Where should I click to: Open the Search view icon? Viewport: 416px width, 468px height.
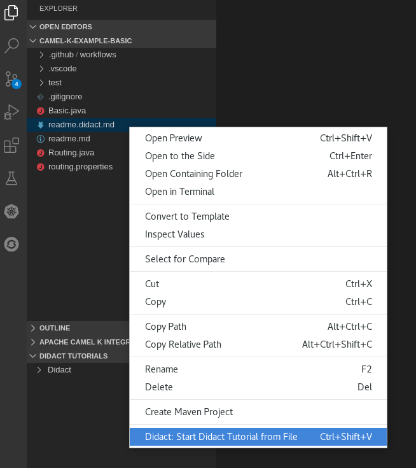[11, 46]
